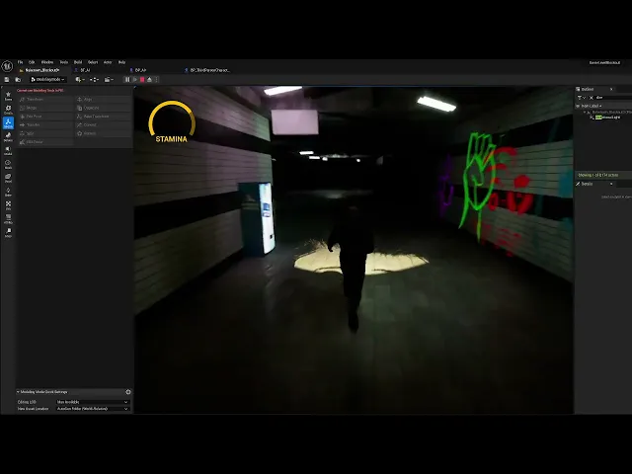The width and height of the screenshot is (632, 474).
Task: Open the Quick Settings gear icon
Action: pos(128,392)
